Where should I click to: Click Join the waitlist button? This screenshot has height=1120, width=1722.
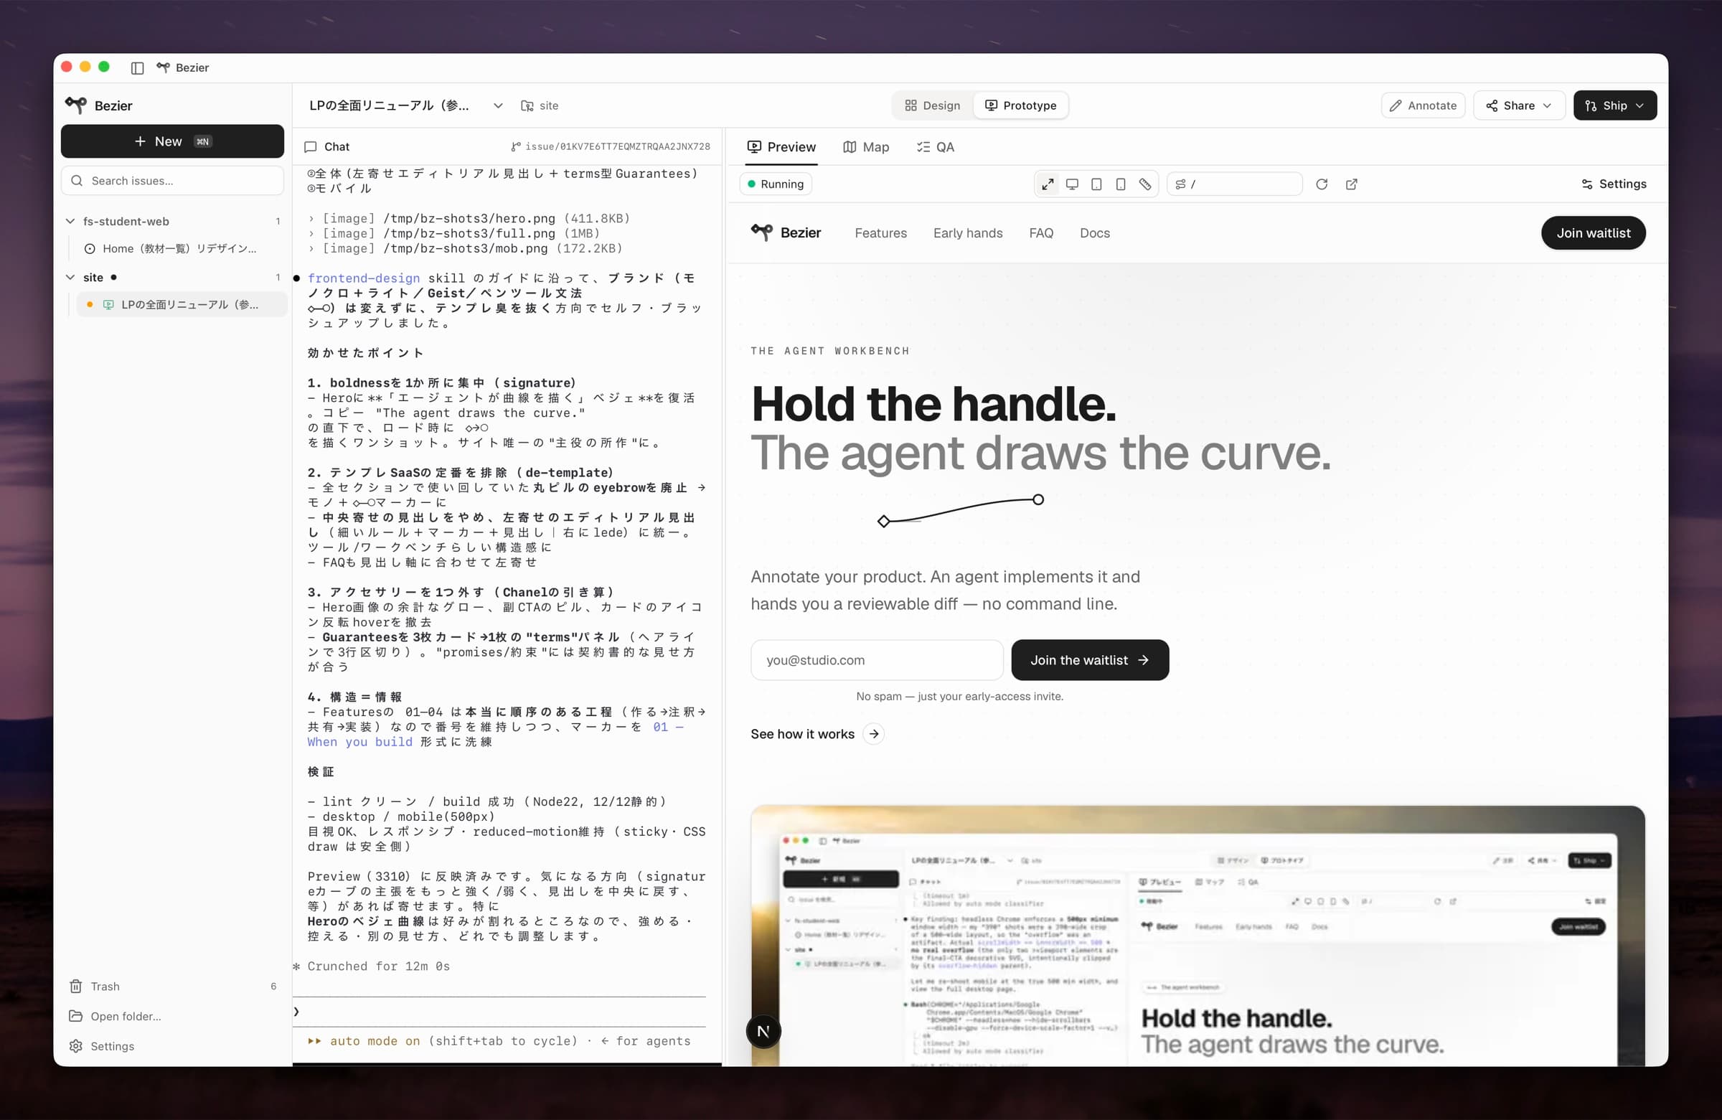pyautogui.click(x=1090, y=660)
